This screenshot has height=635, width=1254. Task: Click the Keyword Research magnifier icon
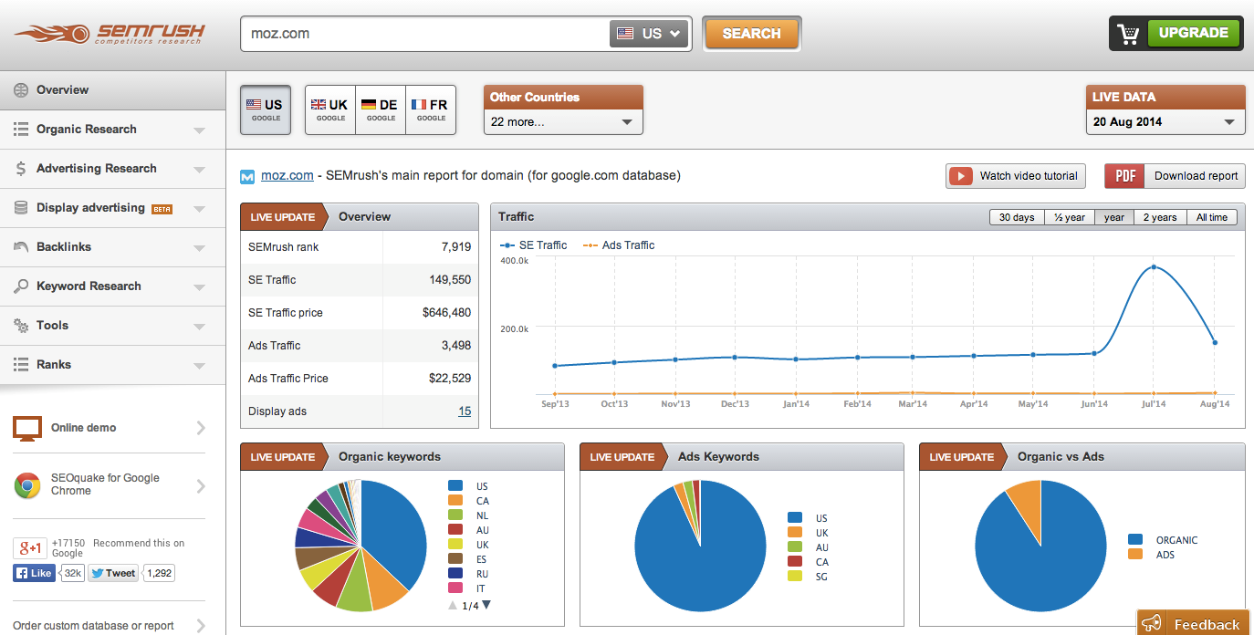(20, 286)
